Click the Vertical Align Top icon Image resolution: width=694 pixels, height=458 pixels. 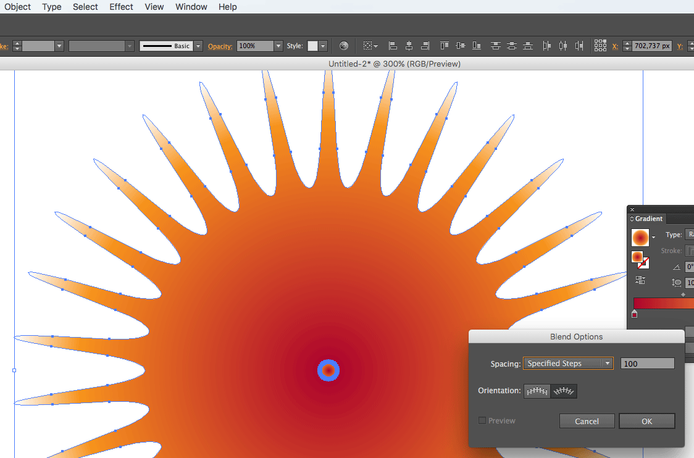pyautogui.click(x=444, y=45)
